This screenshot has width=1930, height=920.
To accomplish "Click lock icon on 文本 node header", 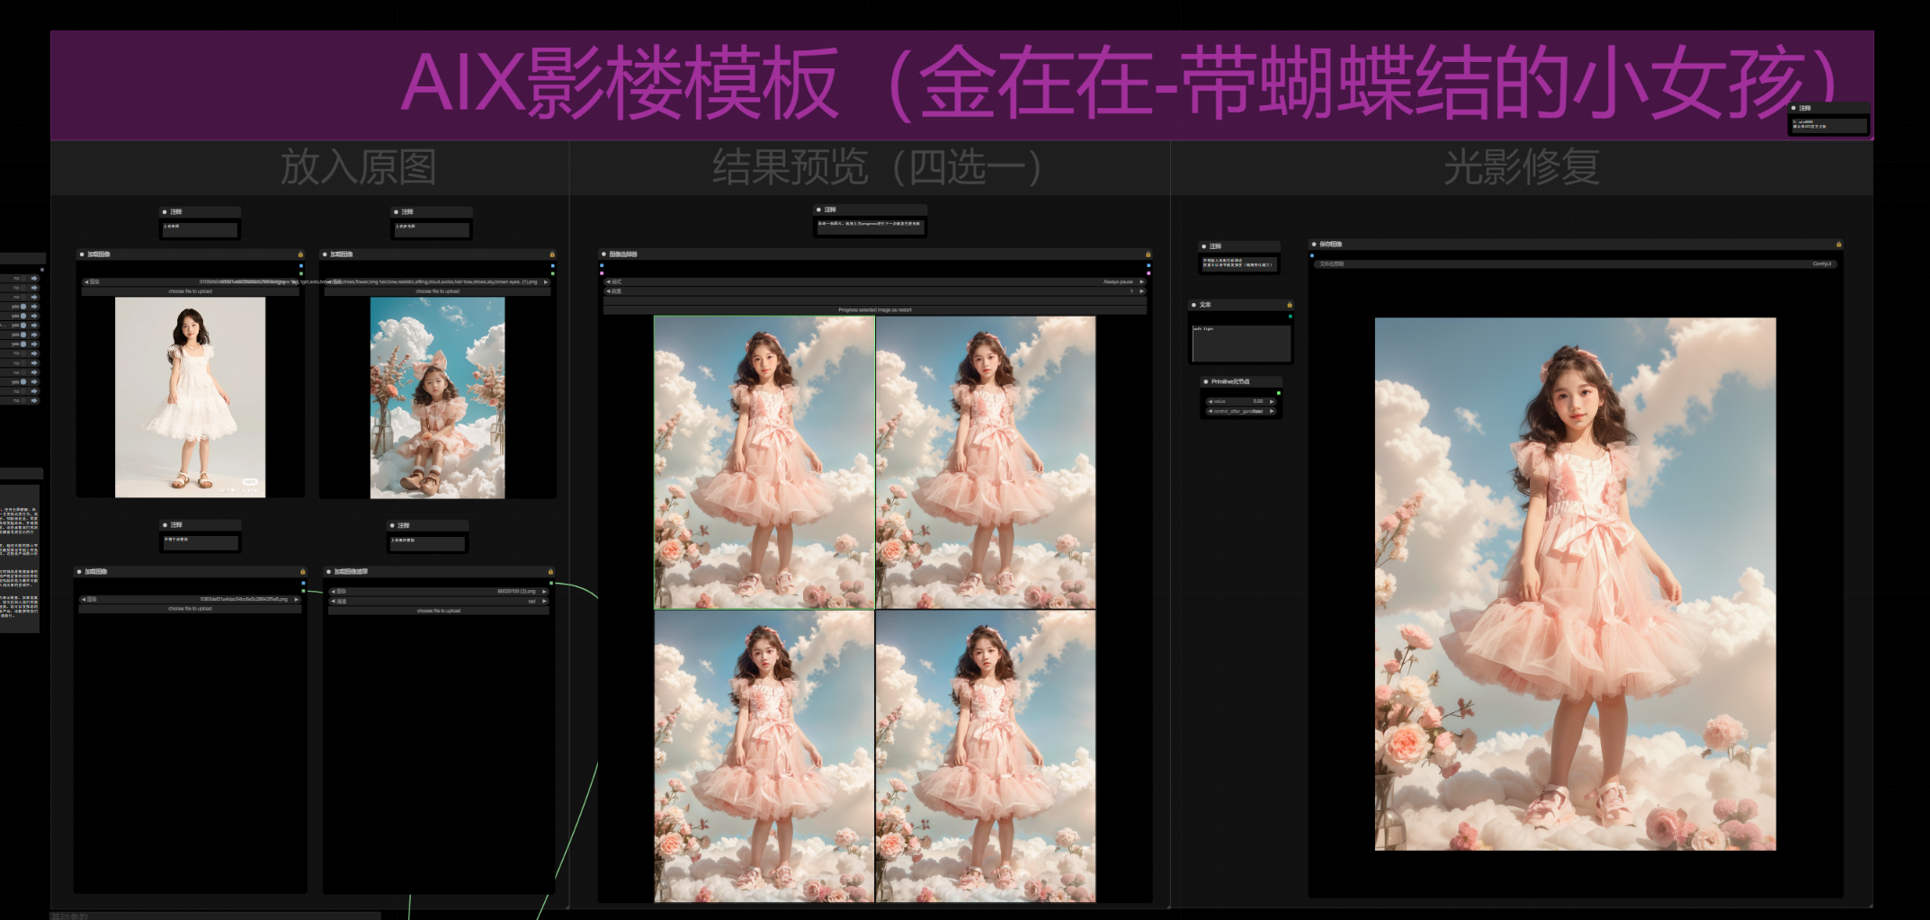I will 1289,305.
